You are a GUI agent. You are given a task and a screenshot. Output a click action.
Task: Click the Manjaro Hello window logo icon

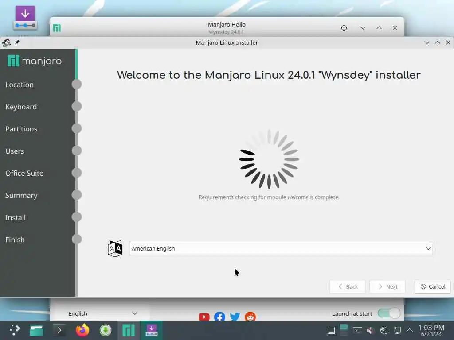57,28
